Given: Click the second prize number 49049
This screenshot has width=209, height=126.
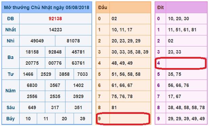Looking at the screenshot, I should [37, 41].
